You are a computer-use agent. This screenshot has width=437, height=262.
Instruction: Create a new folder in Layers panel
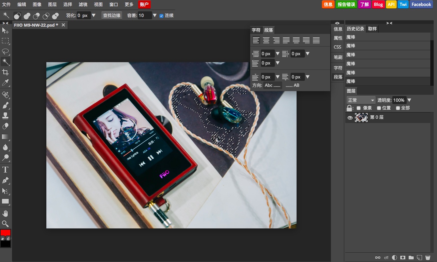(411, 257)
